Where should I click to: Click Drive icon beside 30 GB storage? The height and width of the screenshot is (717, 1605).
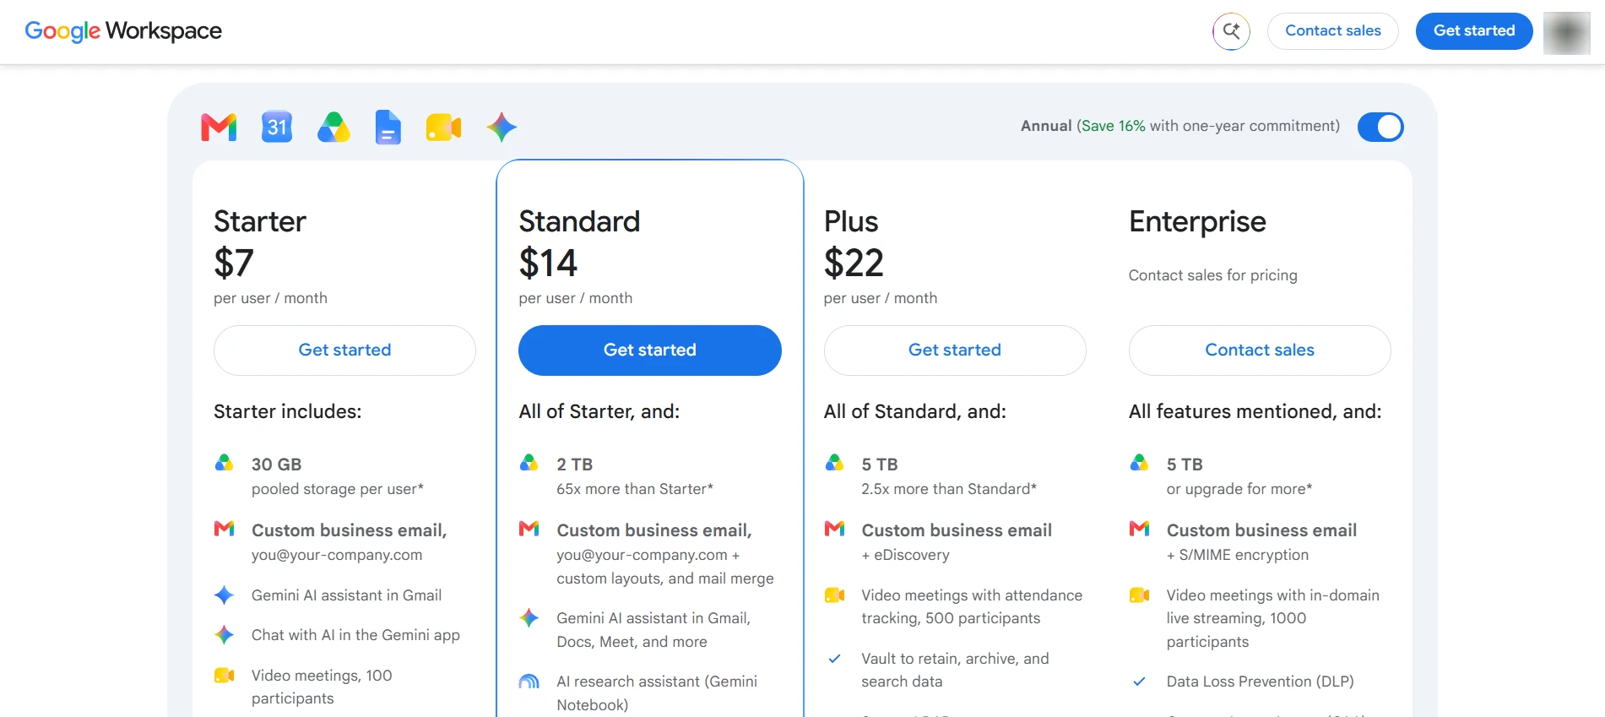(224, 463)
